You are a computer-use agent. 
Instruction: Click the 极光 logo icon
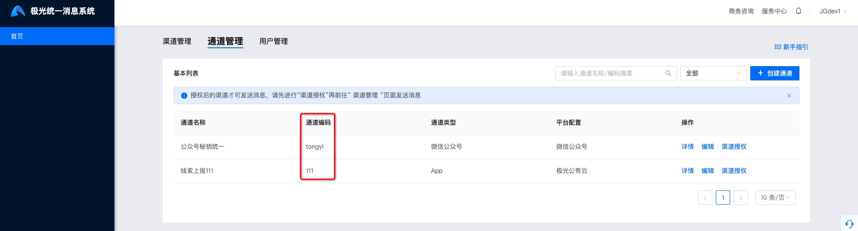point(17,11)
